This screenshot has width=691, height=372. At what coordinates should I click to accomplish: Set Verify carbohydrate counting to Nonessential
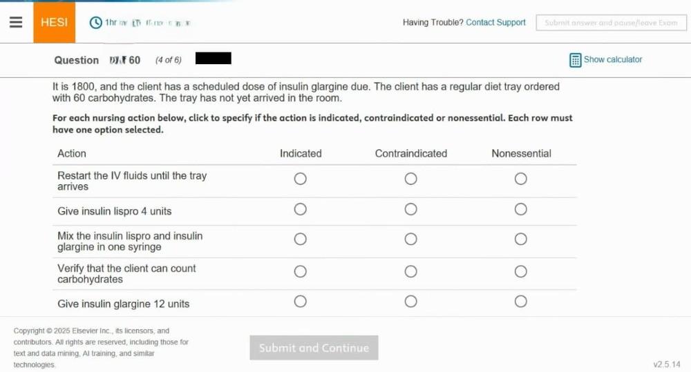pyautogui.click(x=520, y=271)
